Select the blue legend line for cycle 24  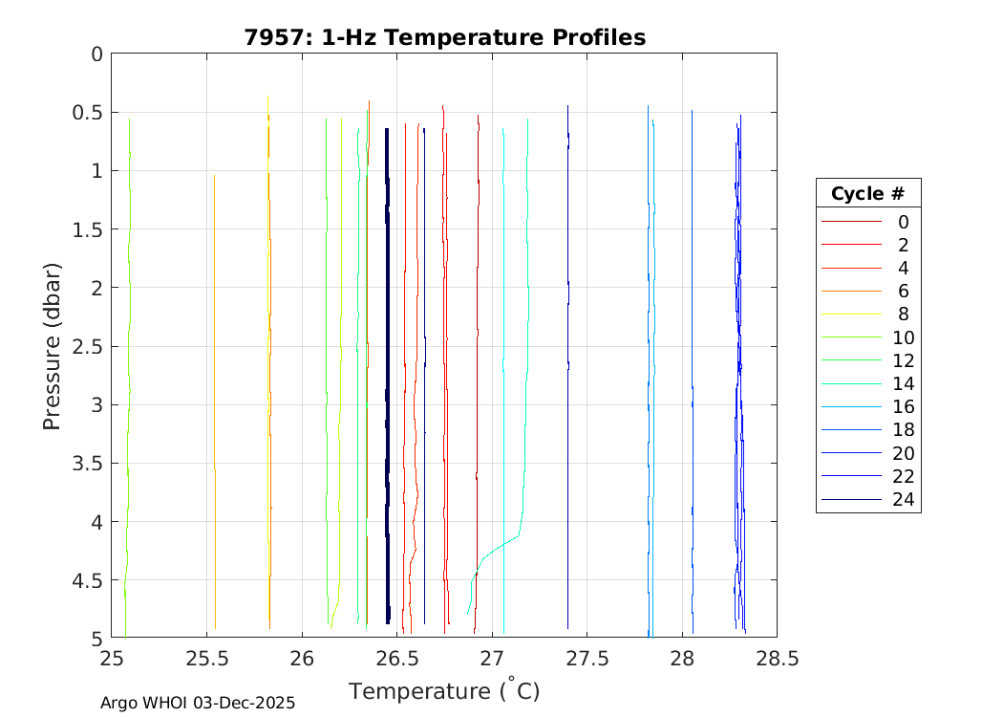point(850,500)
